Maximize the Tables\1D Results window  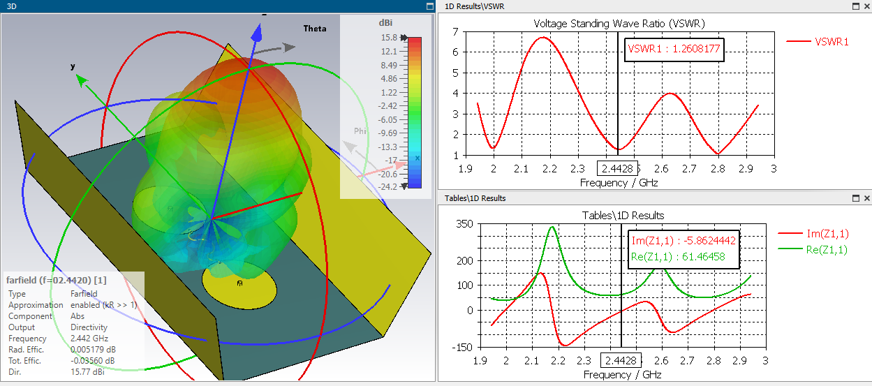855,198
